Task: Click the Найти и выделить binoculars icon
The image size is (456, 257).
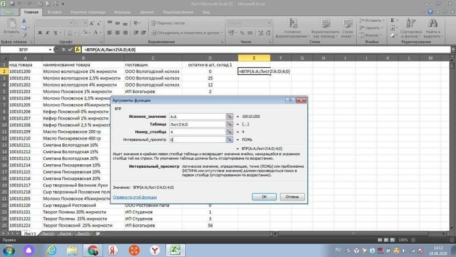Action: (x=433, y=23)
